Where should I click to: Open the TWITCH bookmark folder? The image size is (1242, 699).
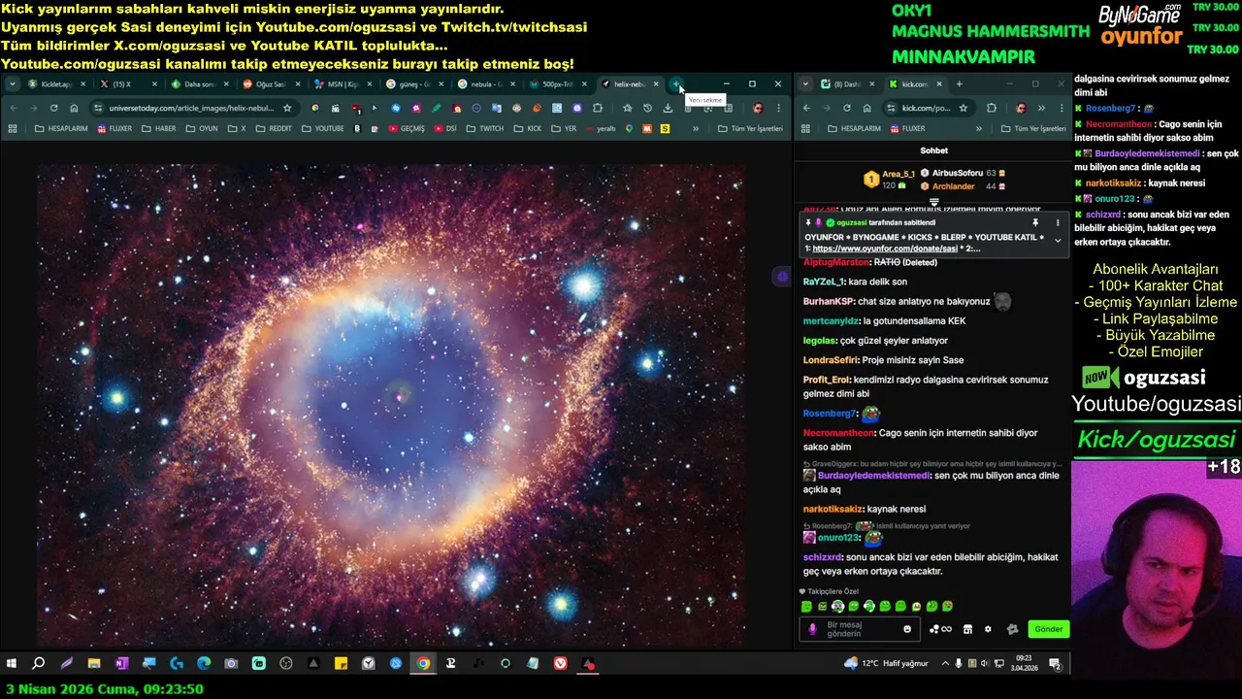[x=485, y=128]
